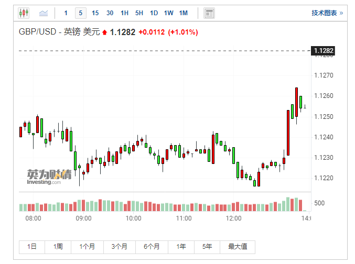Select the 15 minute interval

coord(95,13)
